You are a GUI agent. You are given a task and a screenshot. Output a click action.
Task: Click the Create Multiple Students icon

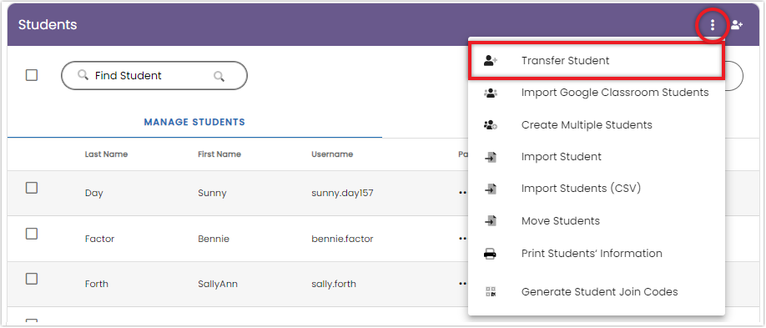pyautogui.click(x=490, y=124)
